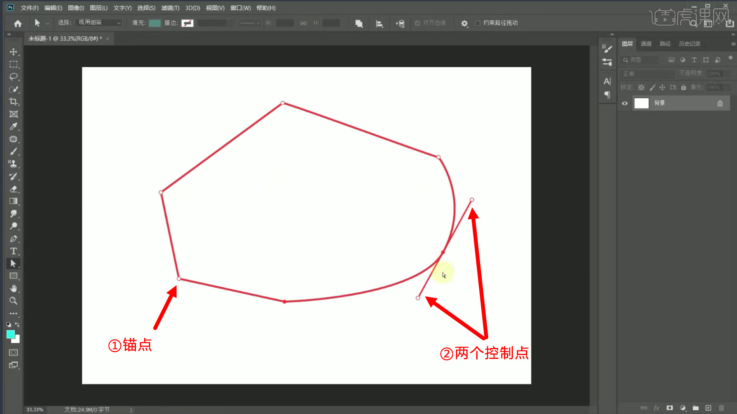Open the Image menu
737x414 pixels.
76,8
